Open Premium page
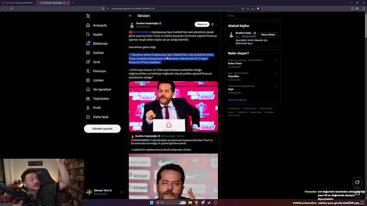The height and width of the screenshot is (206, 367). tap(96, 71)
